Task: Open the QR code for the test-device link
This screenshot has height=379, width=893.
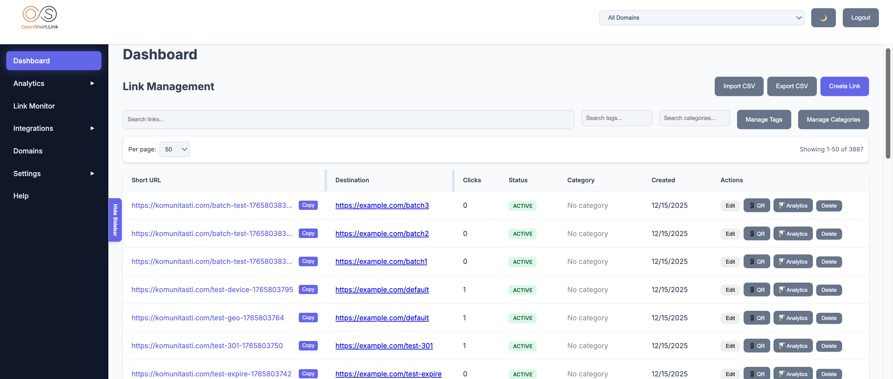Action: click(757, 290)
